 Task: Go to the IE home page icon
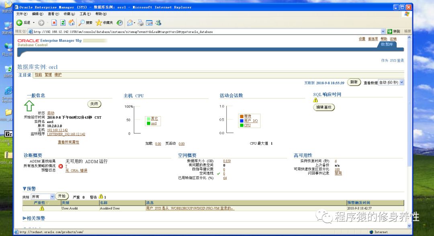pyautogui.click(x=72, y=23)
